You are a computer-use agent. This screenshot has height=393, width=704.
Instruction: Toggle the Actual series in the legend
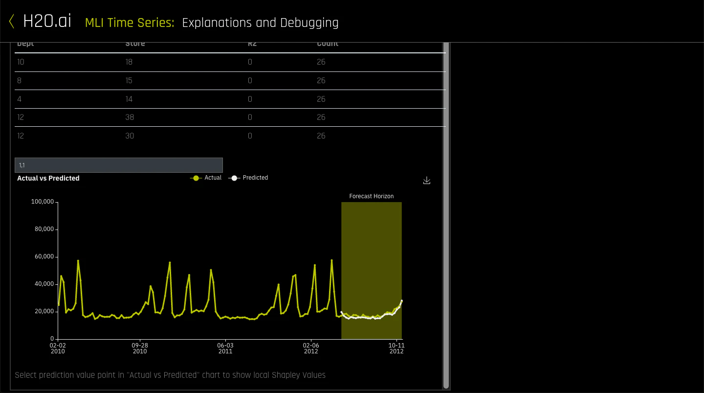click(206, 178)
